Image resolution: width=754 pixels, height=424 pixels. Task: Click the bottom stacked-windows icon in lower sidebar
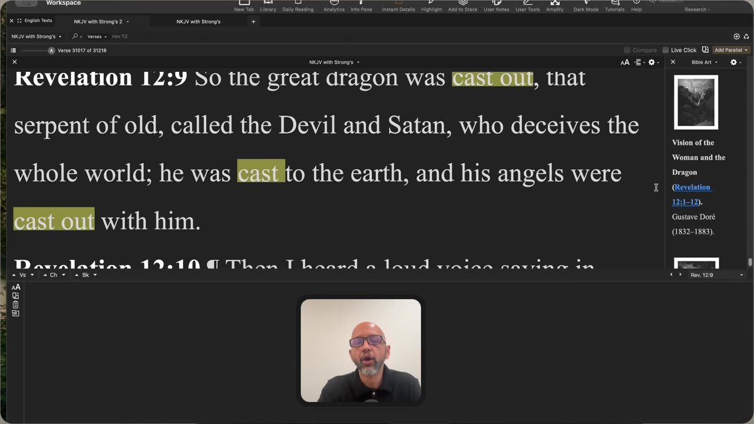(15, 313)
